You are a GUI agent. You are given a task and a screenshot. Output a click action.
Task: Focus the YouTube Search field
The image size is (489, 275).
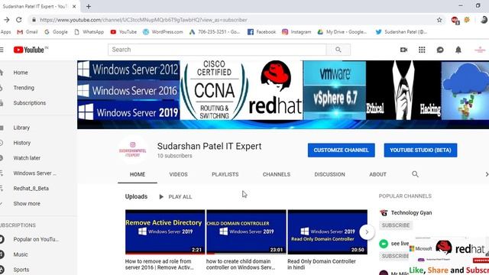[217, 50]
